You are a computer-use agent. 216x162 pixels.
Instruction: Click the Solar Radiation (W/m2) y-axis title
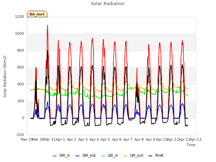coord(5,77)
